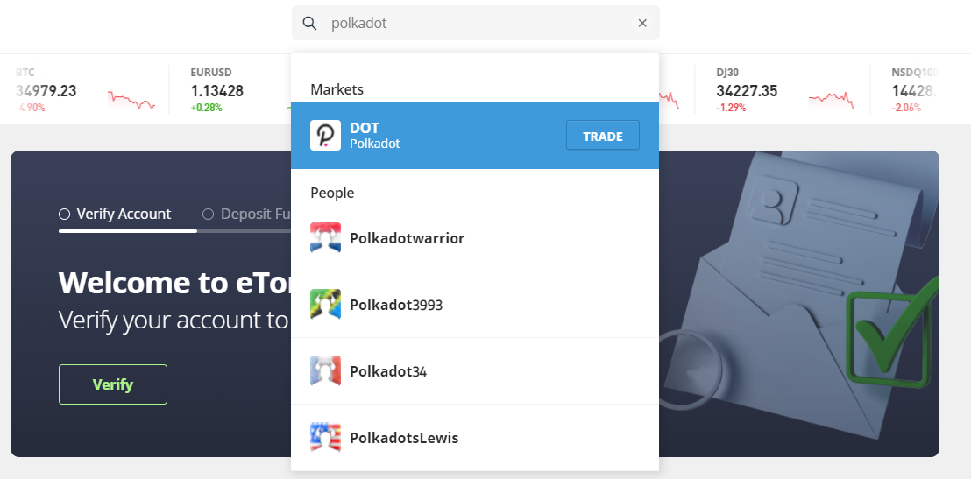The image size is (971, 479).
Task: Clear the polkadot search text
Action: pyautogui.click(x=642, y=23)
